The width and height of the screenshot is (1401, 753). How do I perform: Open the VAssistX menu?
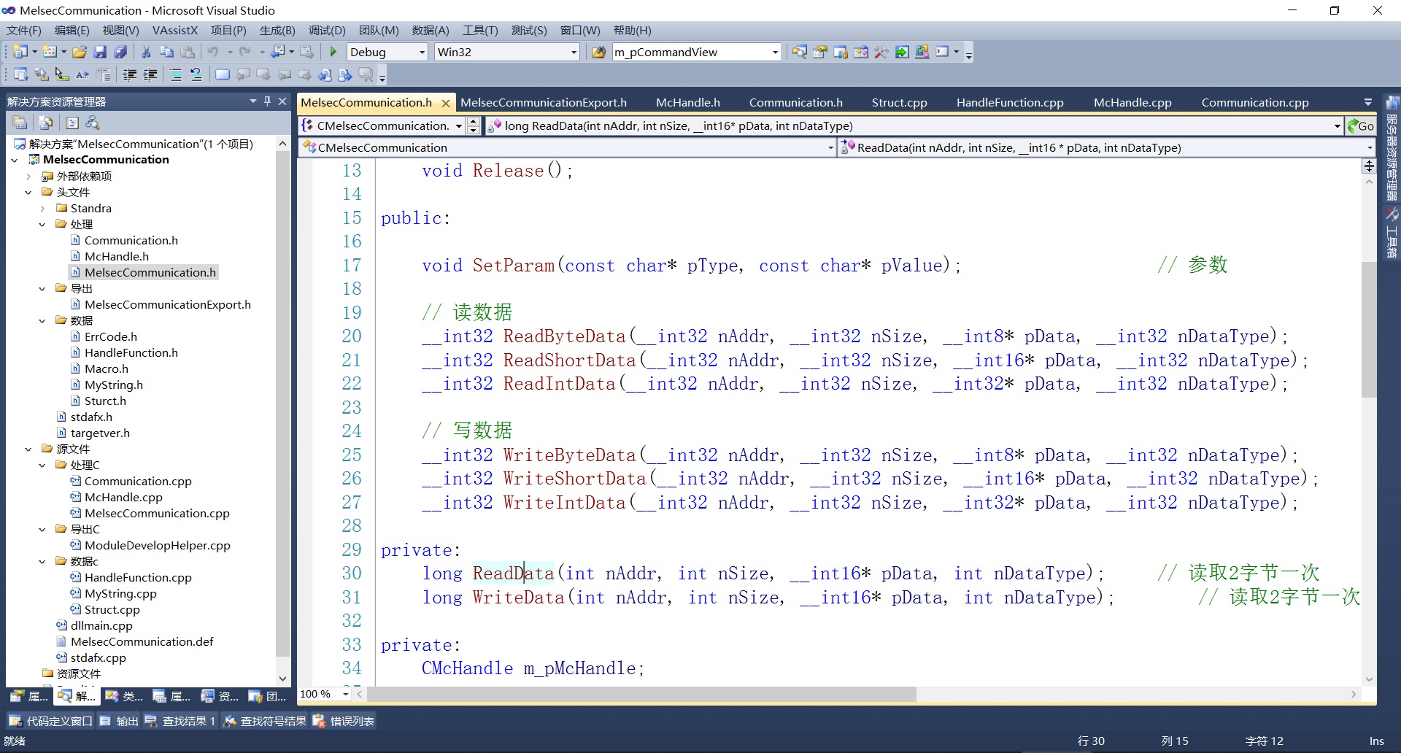point(175,30)
